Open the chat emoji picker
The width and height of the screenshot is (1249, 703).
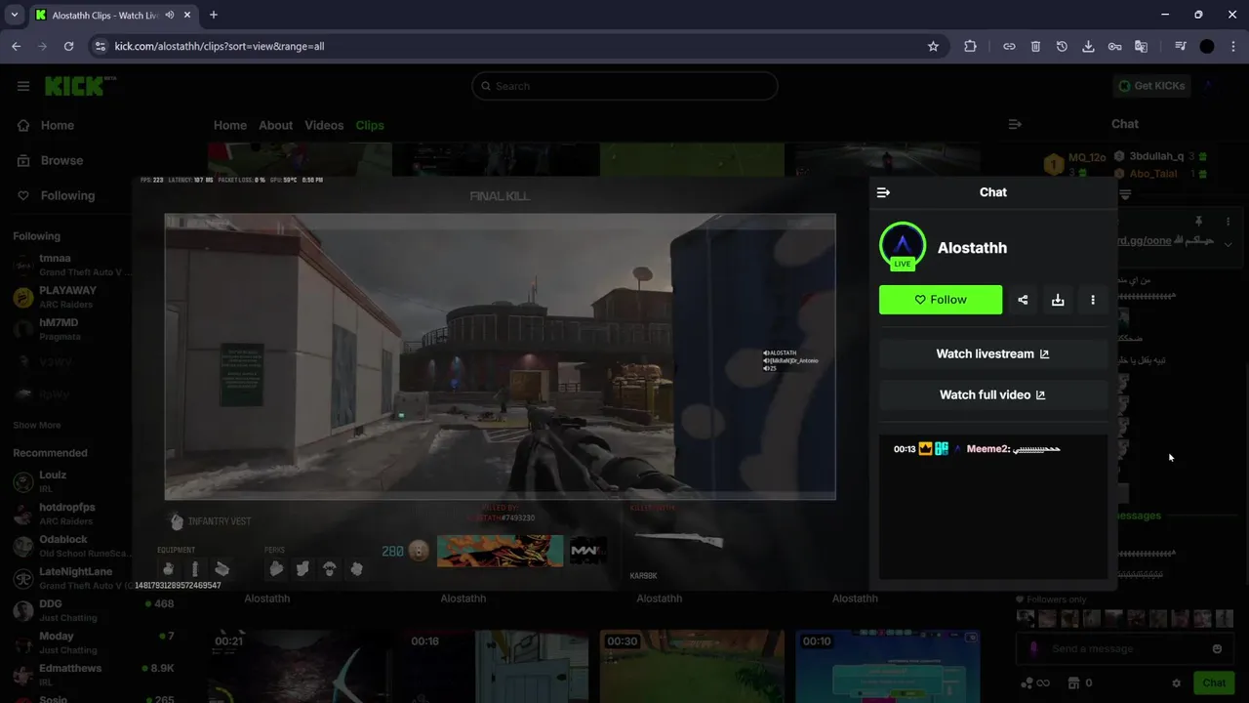click(x=1217, y=648)
